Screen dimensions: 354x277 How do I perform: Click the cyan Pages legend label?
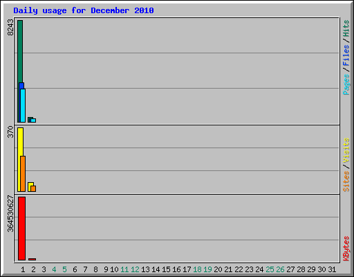pos(346,84)
